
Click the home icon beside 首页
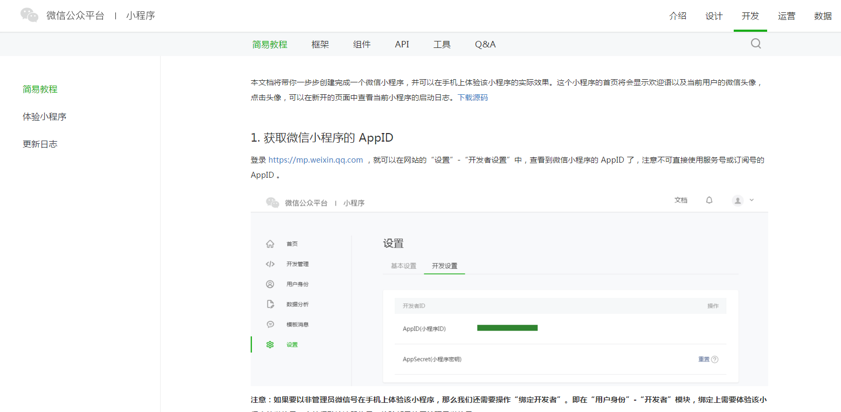pos(270,244)
